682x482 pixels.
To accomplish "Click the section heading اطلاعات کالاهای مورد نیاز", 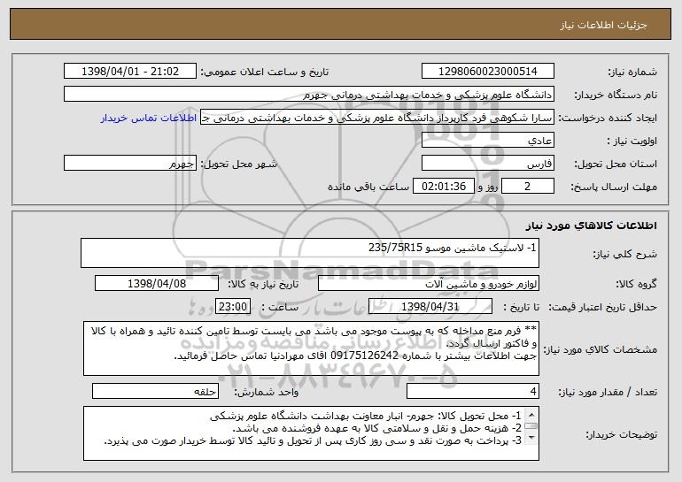I will 592,226.
